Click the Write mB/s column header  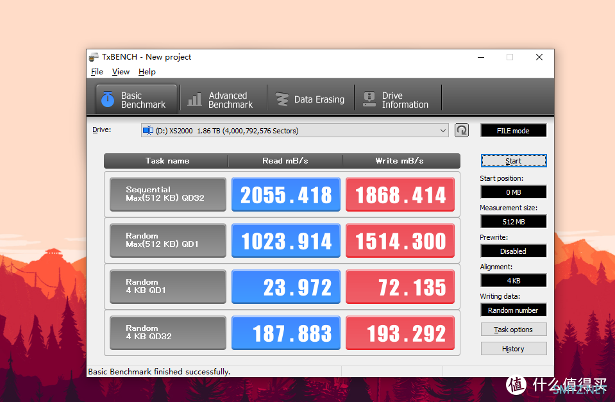click(401, 161)
